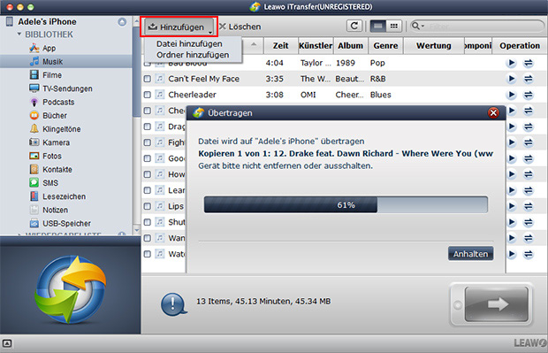
Task: Switch to grid view
Action: pos(394,26)
